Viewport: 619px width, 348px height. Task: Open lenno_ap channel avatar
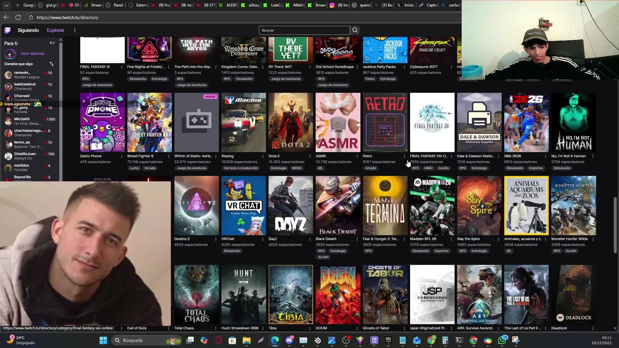click(x=8, y=145)
